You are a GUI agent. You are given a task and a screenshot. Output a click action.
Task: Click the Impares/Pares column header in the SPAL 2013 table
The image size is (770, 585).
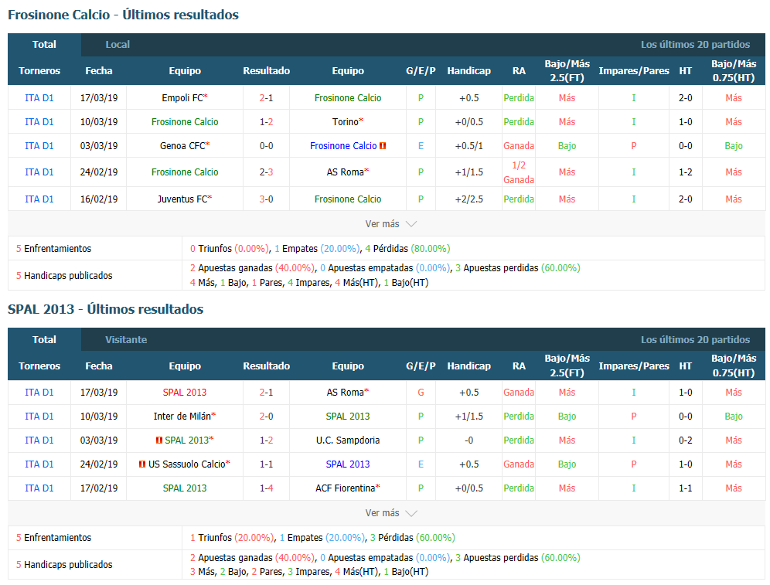click(634, 366)
